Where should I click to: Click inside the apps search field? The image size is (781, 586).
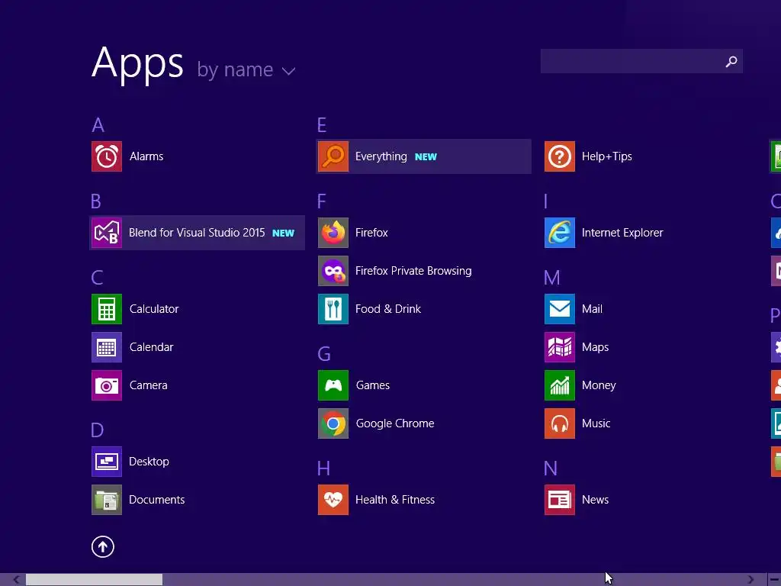641,61
